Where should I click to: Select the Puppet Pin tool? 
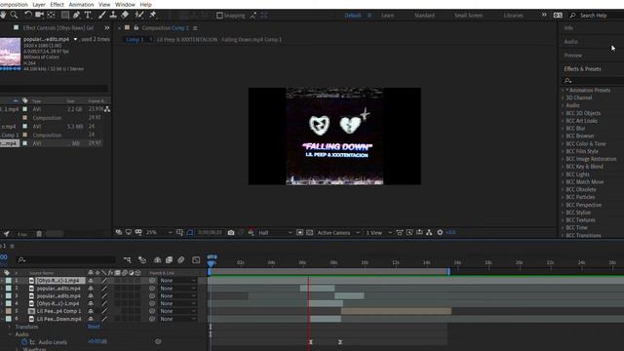click(x=152, y=15)
